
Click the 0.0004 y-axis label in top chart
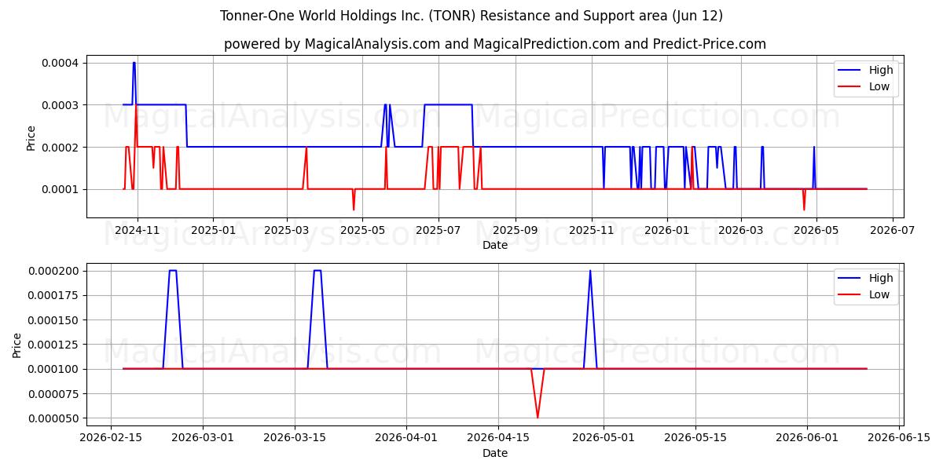(x=59, y=63)
